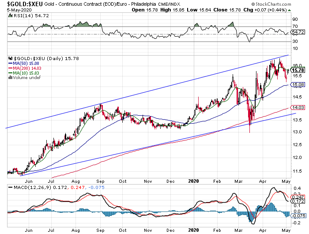Click the $GOLD:$XEU ticker title
The image size is (309, 234).
[18, 4]
